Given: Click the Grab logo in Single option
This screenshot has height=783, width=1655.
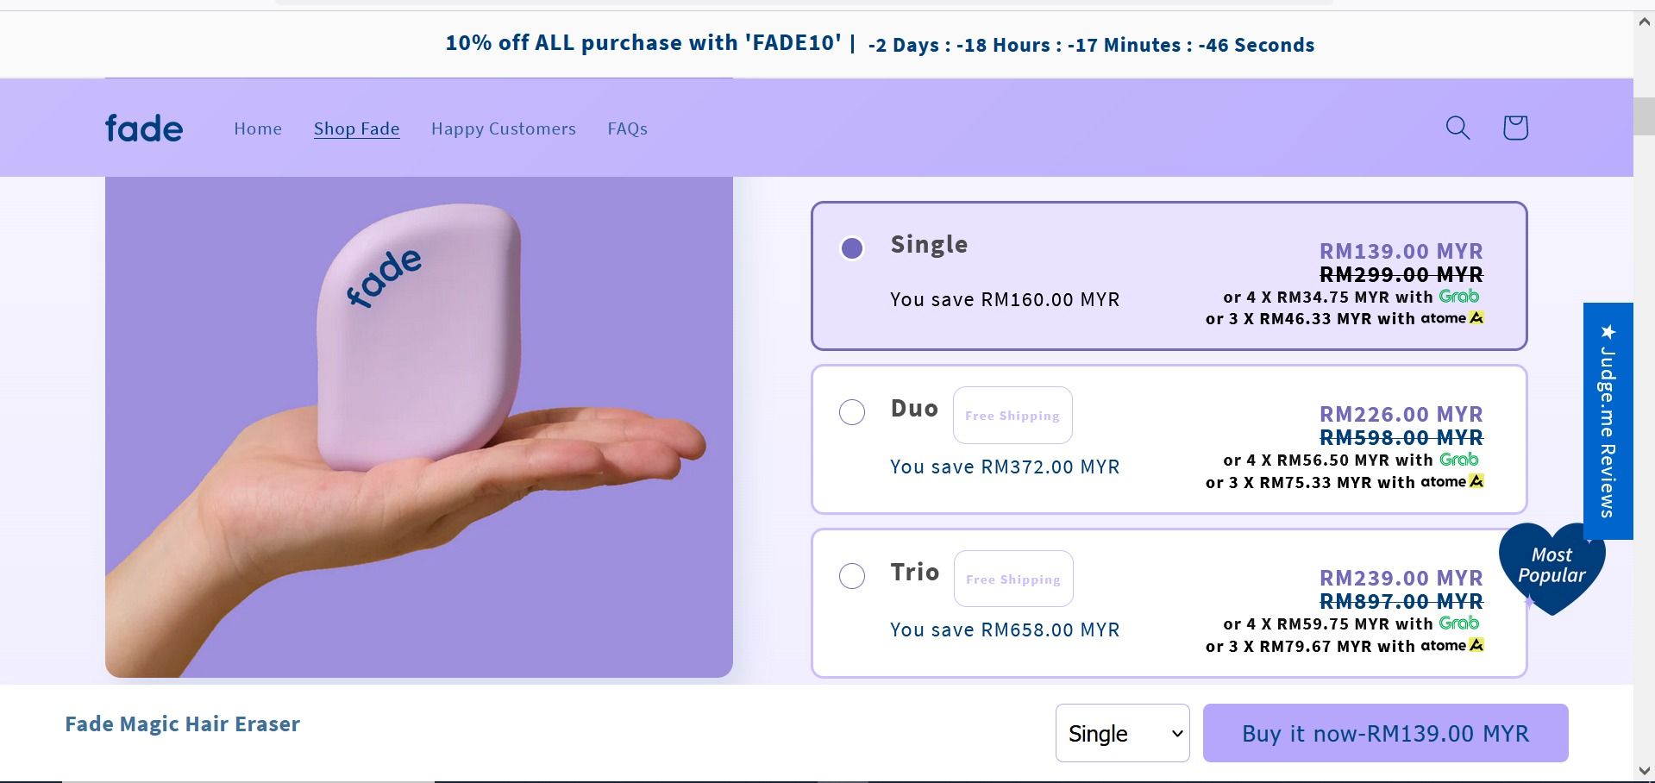Looking at the screenshot, I should pos(1459,297).
